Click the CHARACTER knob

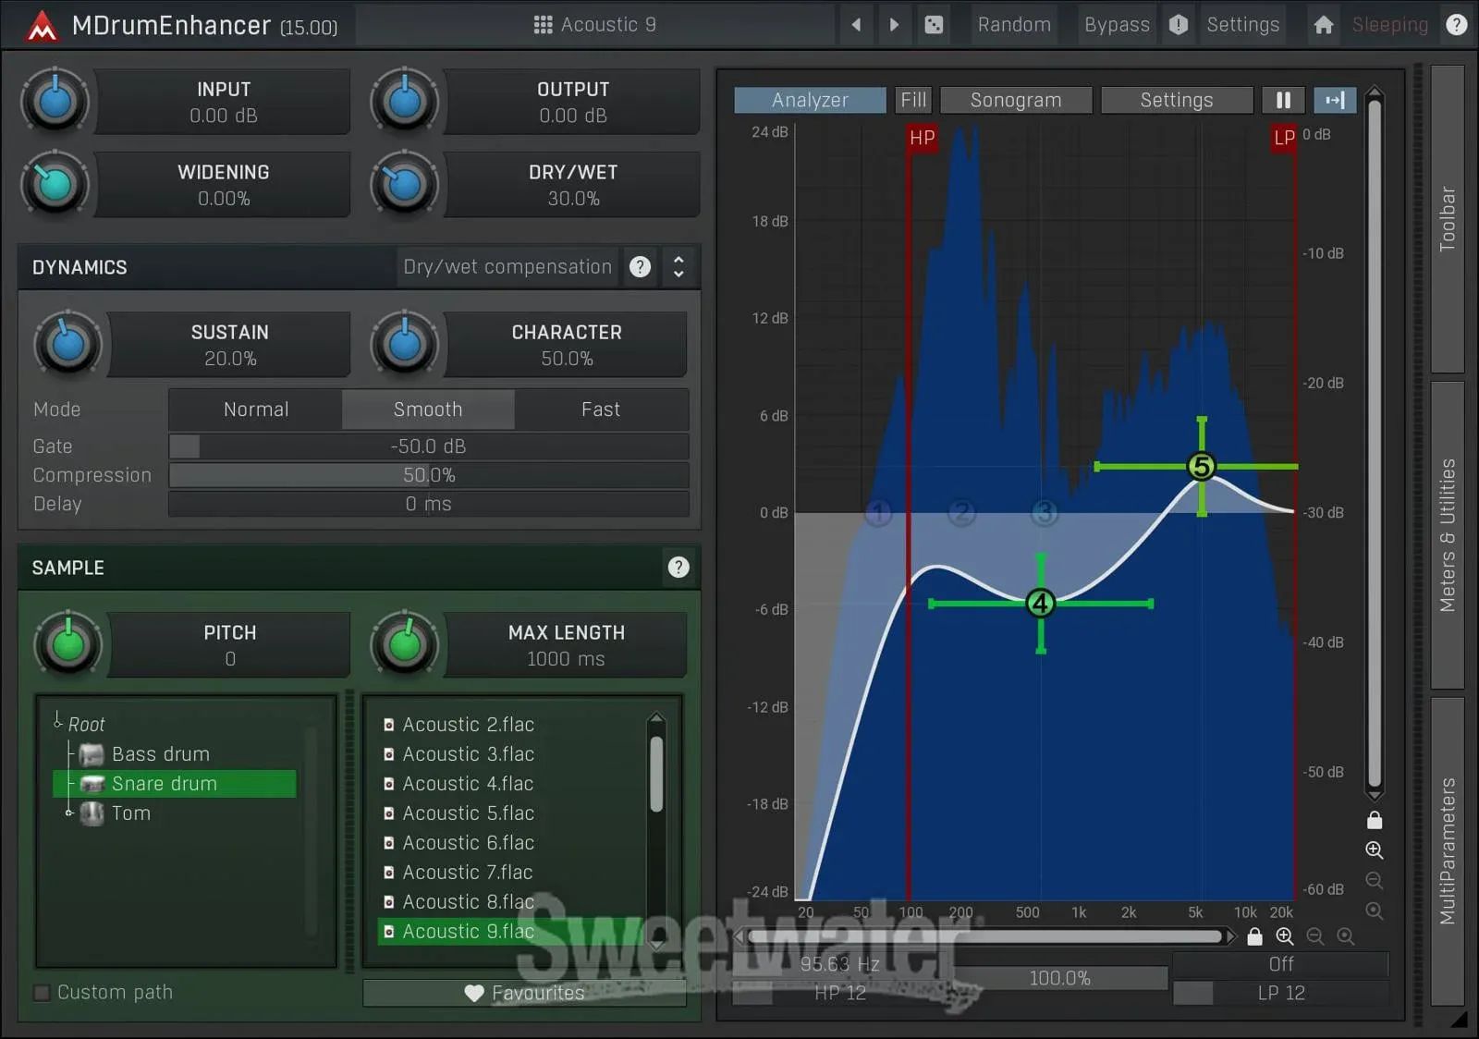pyautogui.click(x=404, y=344)
